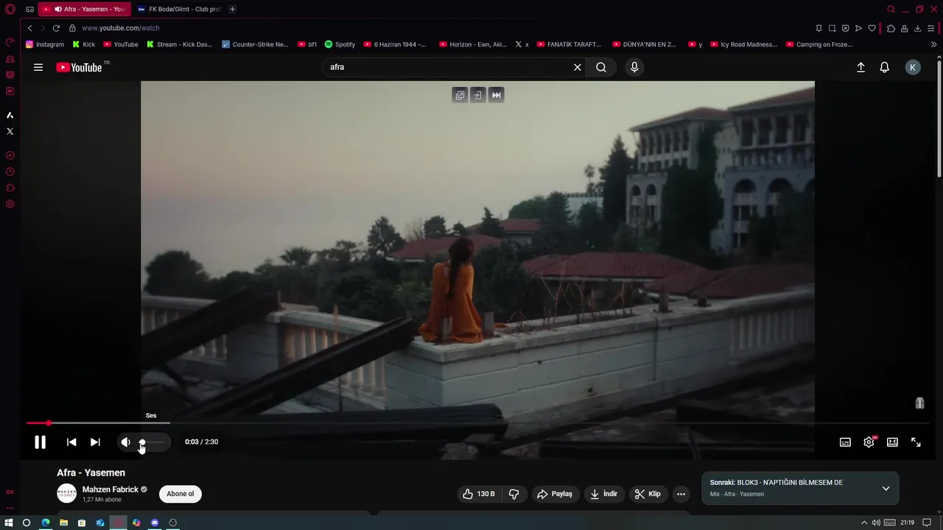Open more actions three-dot menu

pos(681,494)
